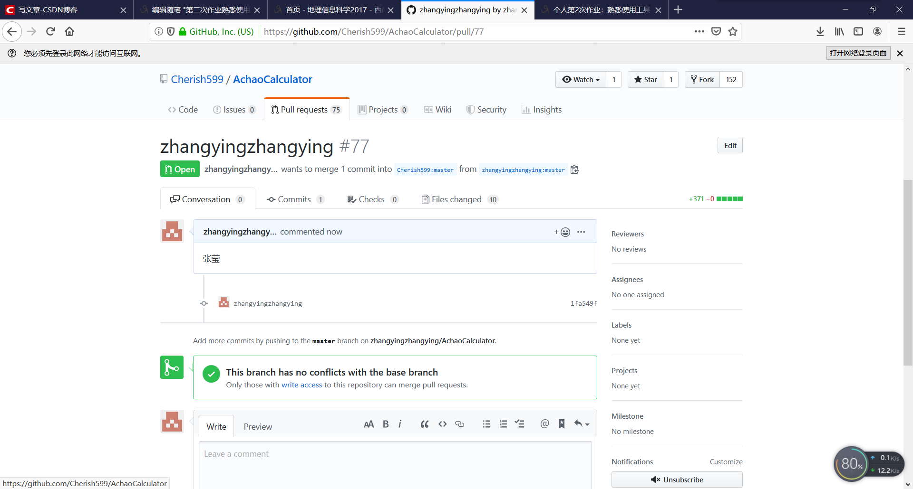Add a task list in the editor

[520, 424]
